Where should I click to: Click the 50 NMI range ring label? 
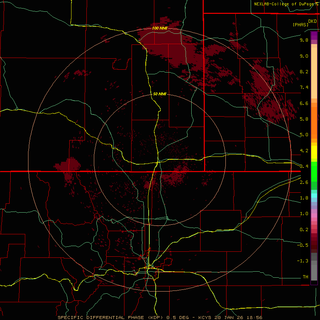(160, 94)
